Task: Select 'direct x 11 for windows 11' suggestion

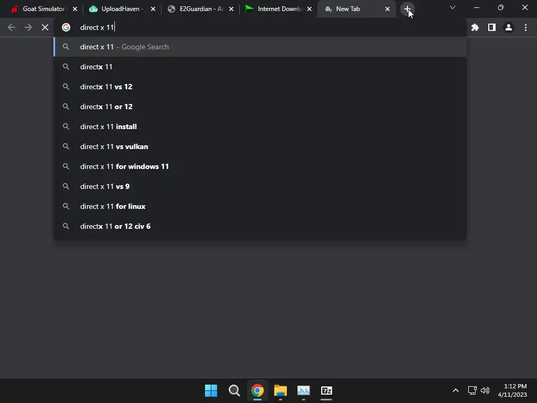Action: pyautogui.click(x=260, y=166)
